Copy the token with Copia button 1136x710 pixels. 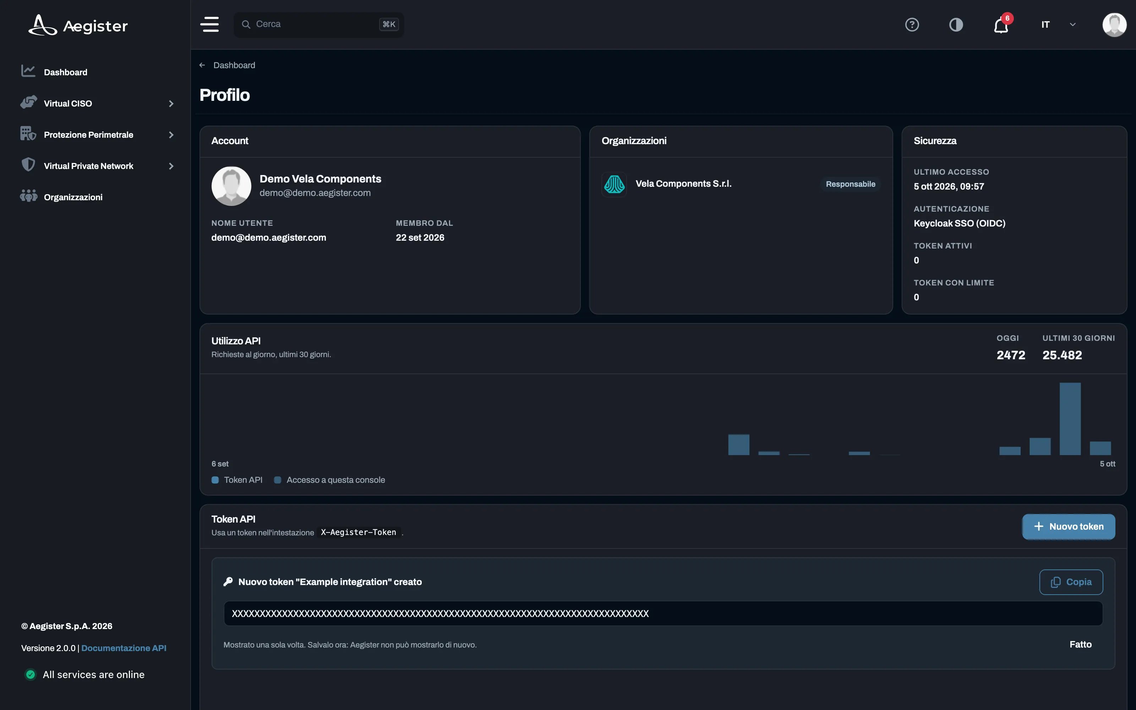tap(1071, 582)
